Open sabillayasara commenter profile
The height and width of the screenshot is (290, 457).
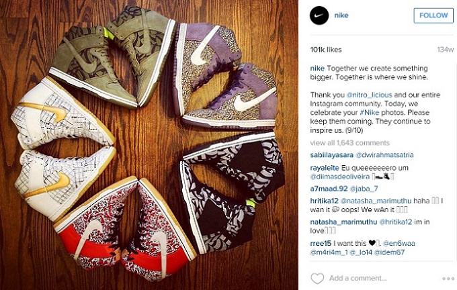click(332, 155)
